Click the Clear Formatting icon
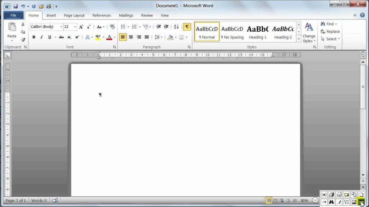 click(112, 27)
